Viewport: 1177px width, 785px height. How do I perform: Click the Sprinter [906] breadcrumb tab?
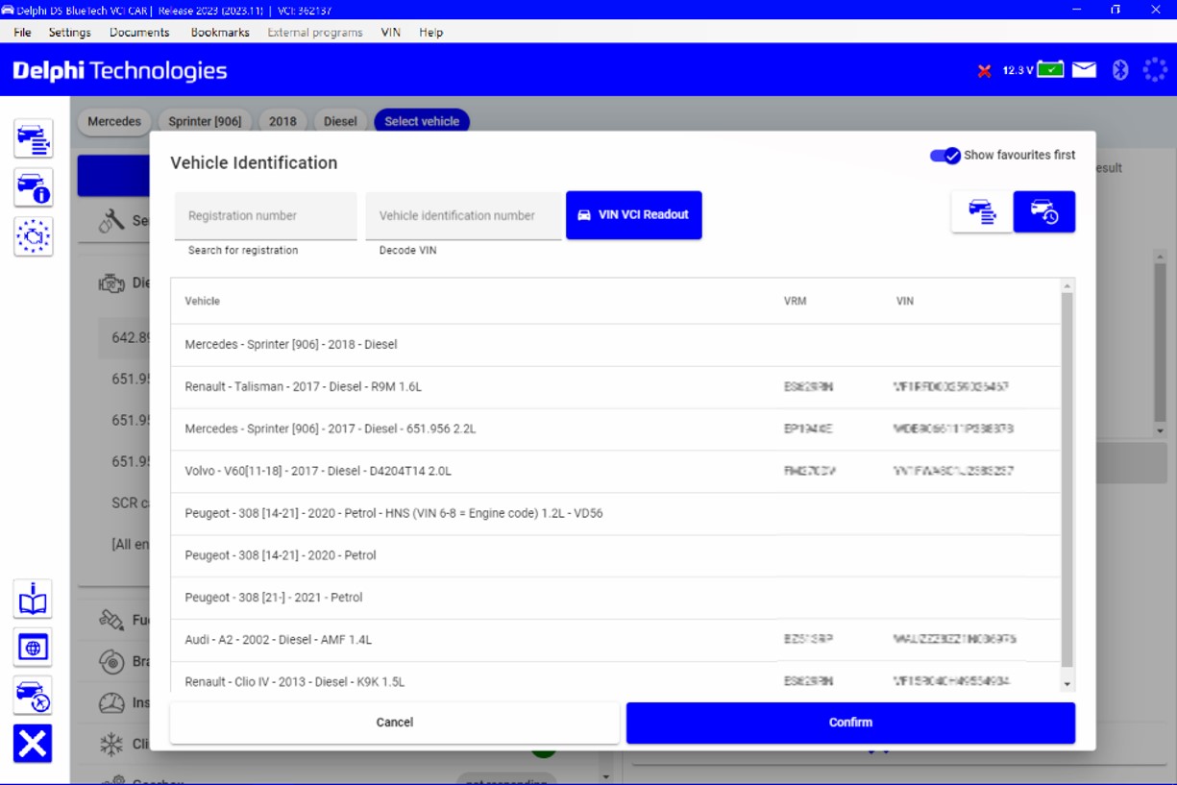click(x=205, y=121)
